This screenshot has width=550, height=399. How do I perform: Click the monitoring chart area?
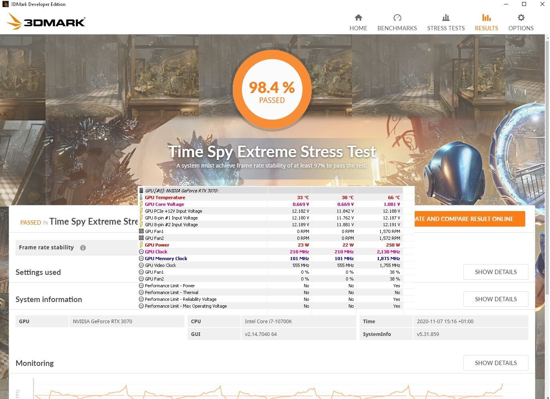point(271,389)
